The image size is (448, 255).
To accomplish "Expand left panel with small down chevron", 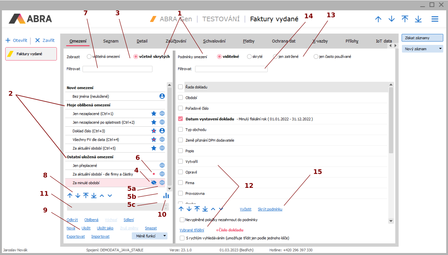I will (x=110, y=195).
